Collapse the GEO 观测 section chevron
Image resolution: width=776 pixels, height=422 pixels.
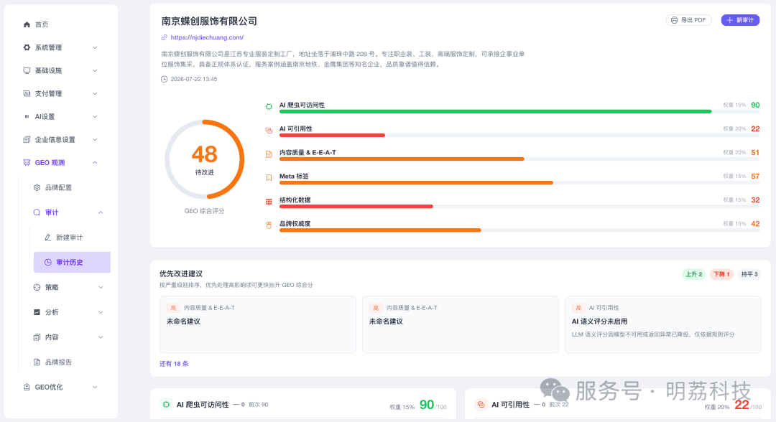[x=95, y=163]
